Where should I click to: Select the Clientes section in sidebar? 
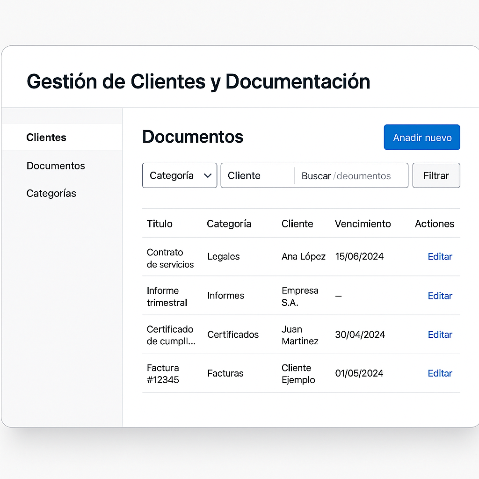point(46,137)
